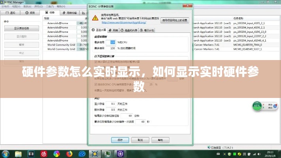Screen dimensions: 281x158
Task: Switch to BOINC Manager taskbar button
Action: [95, 154]
